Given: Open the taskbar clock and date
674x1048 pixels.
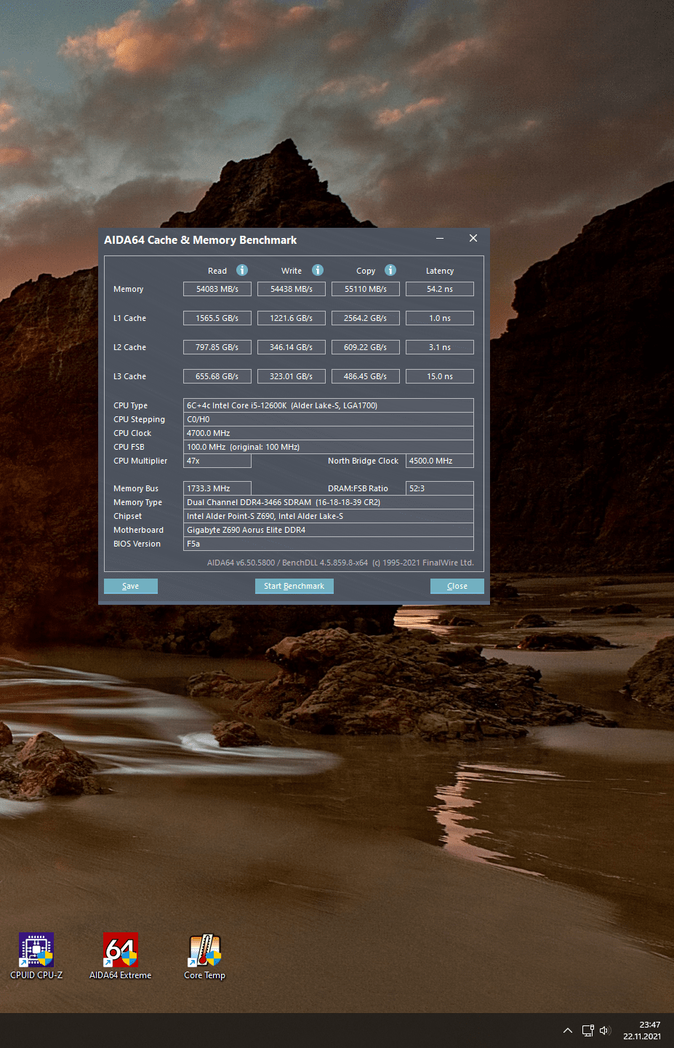Looking at the screenshot, I should tap(642, 1031).
